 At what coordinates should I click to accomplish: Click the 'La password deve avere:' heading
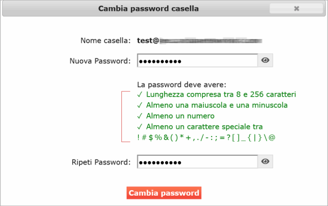[182, 85]
